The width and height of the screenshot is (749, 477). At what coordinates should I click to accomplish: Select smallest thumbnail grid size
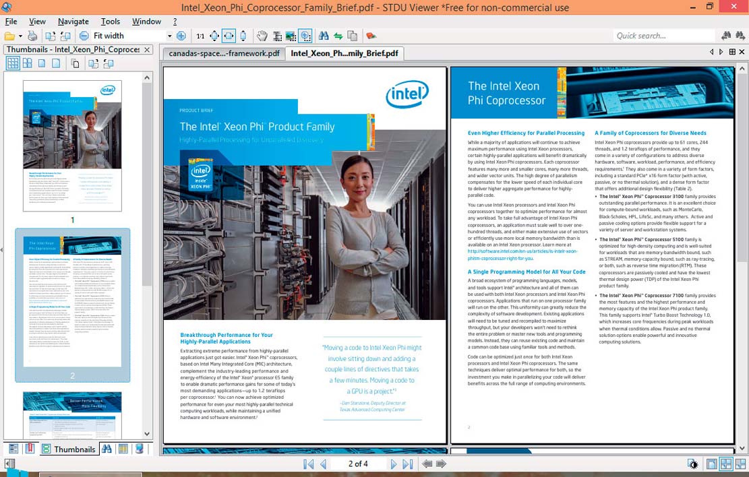[13, 63]
